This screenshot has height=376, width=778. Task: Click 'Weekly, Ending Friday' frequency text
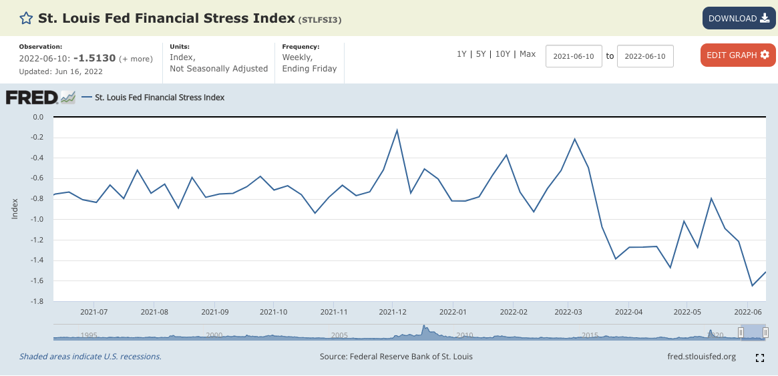coord(310,63)
